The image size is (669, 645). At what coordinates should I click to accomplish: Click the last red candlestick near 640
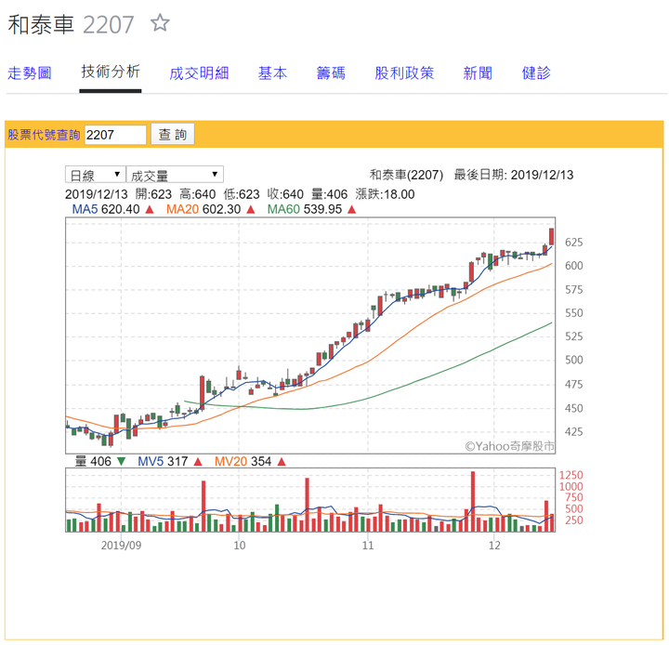point(551,236)
